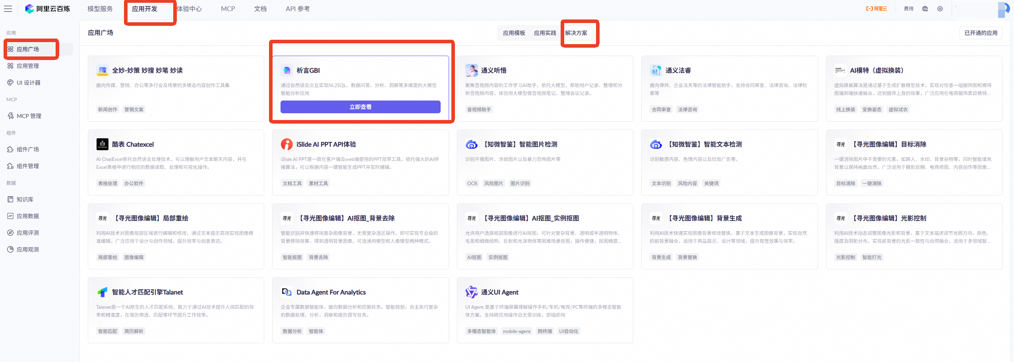Click the 新闻创作 tag

point(108,109)
